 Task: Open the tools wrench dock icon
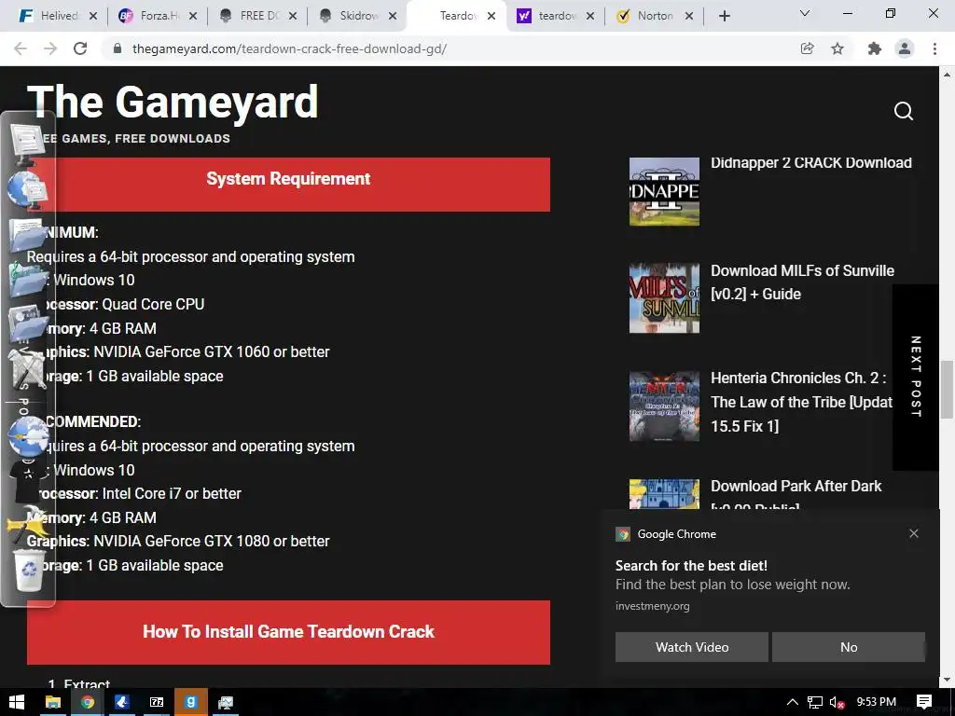tap(27, 368)
